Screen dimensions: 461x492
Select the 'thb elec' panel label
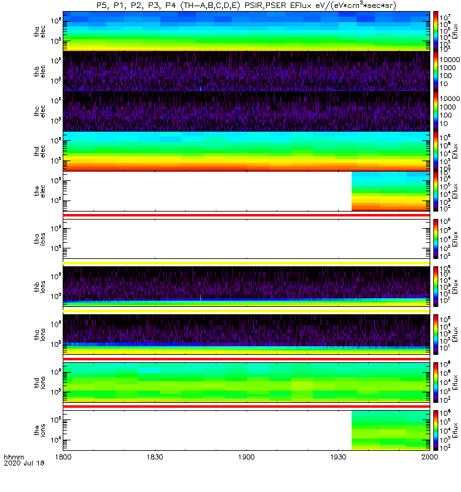pos(40,71)
